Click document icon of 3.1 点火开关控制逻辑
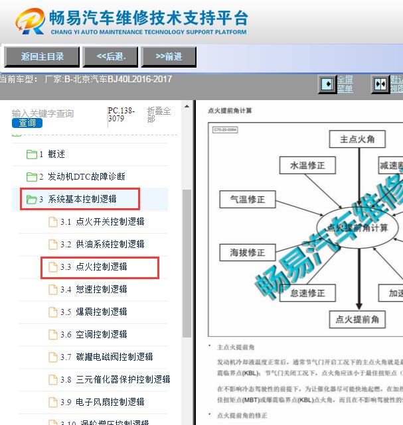The width and height of the screenshot is (403, 425). click(53, 221)
